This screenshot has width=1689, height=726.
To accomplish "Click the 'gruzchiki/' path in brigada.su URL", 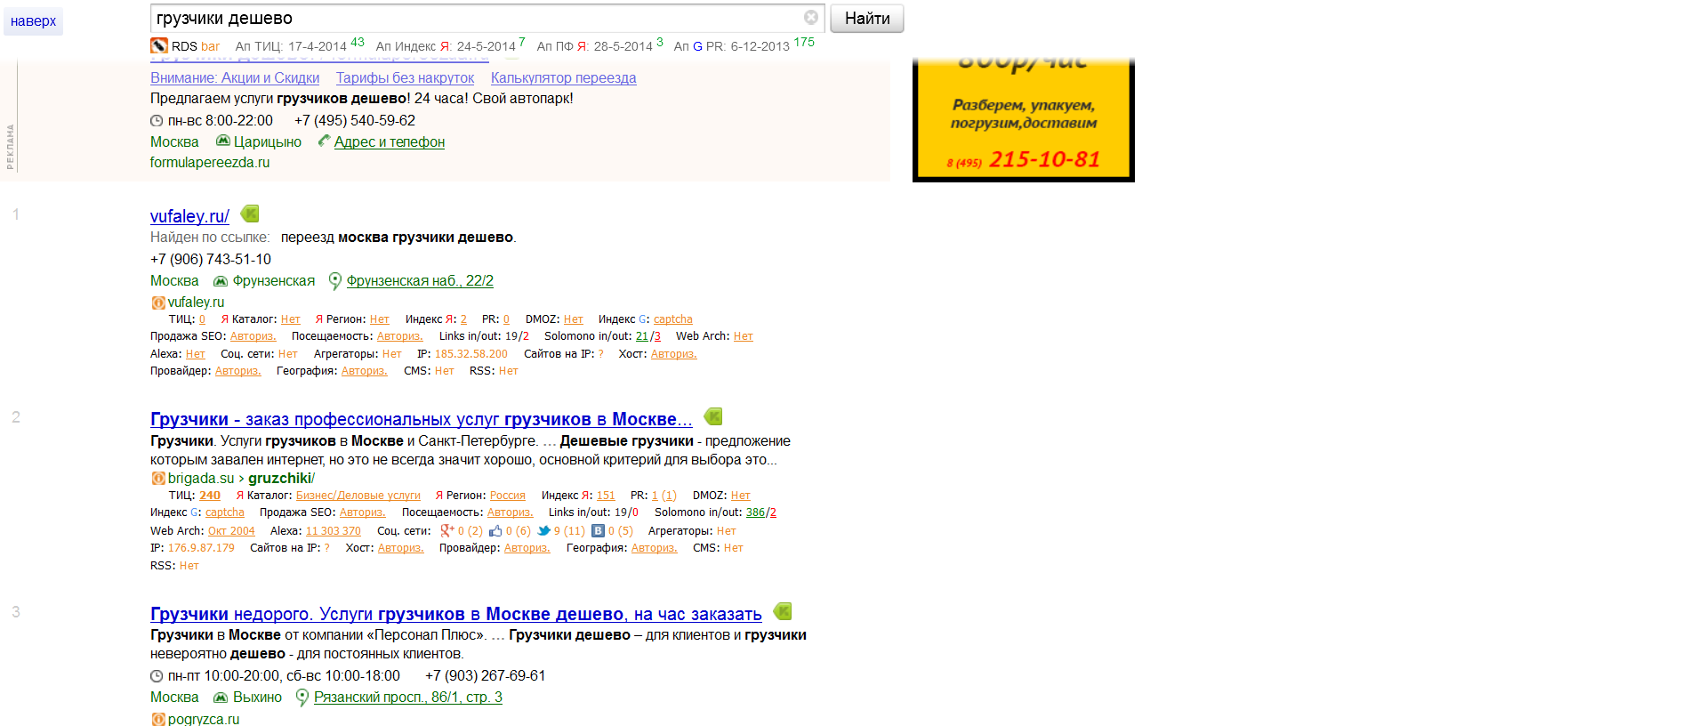I will pos(282,479).
